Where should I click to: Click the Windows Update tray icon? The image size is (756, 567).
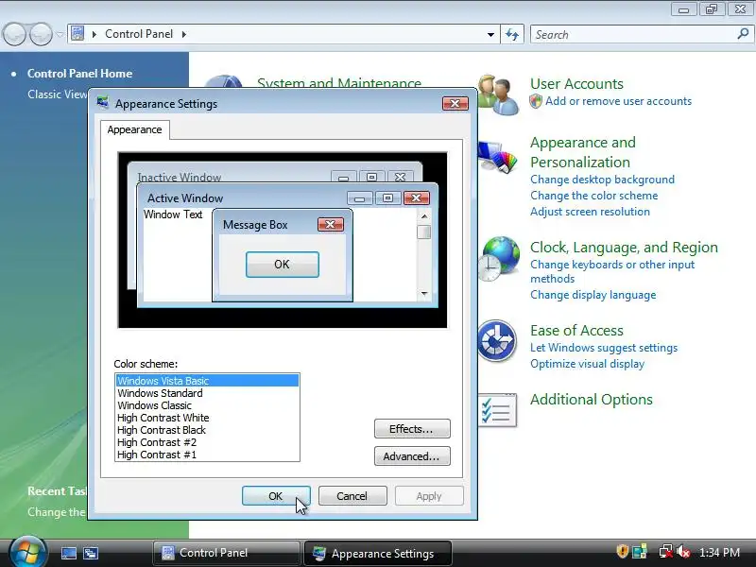pyautogui.click(x=640, y=552)
